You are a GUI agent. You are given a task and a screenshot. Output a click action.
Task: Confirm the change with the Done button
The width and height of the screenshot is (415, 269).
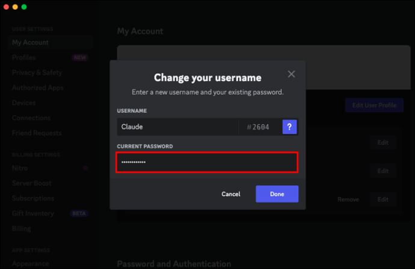point(277,194)
